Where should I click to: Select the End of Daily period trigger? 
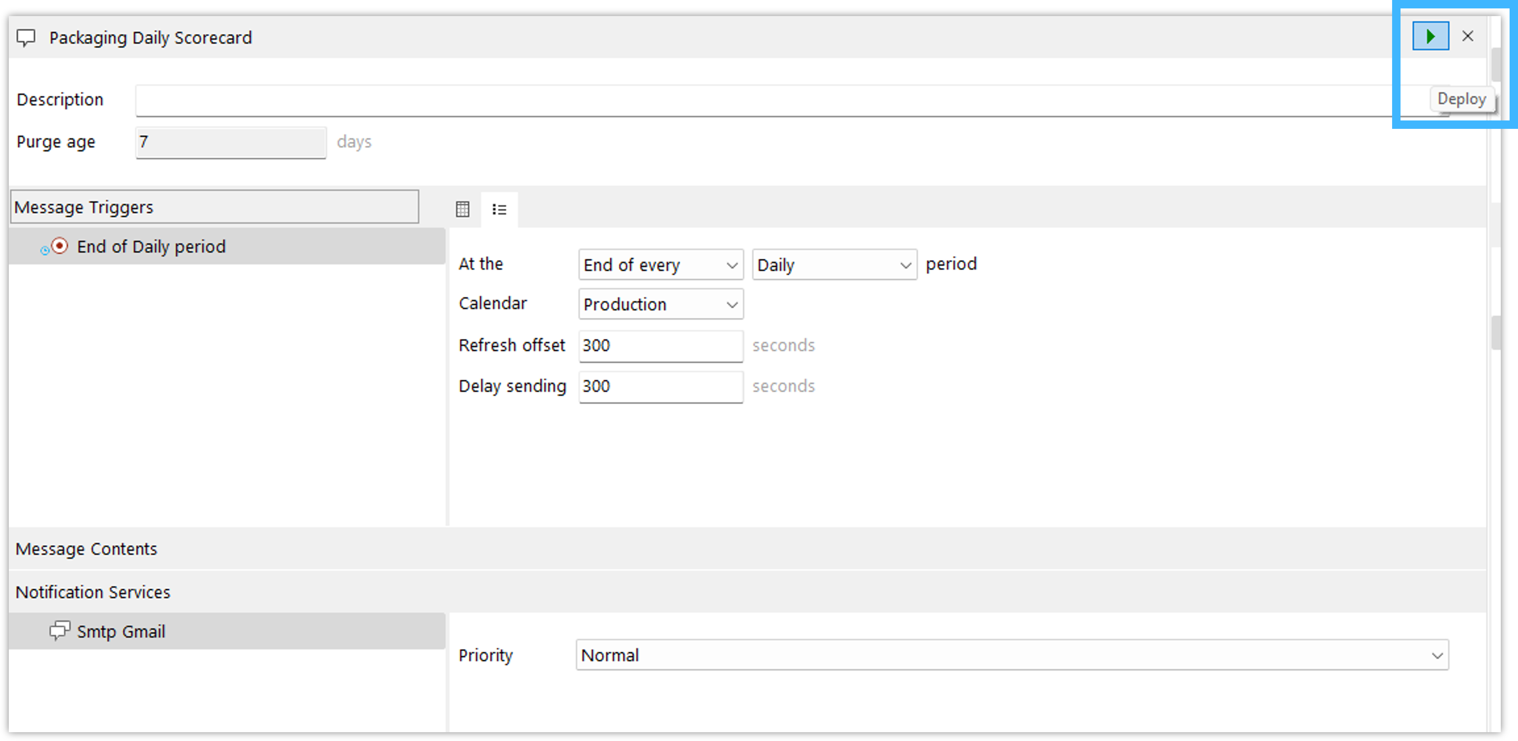pos(227,246)
